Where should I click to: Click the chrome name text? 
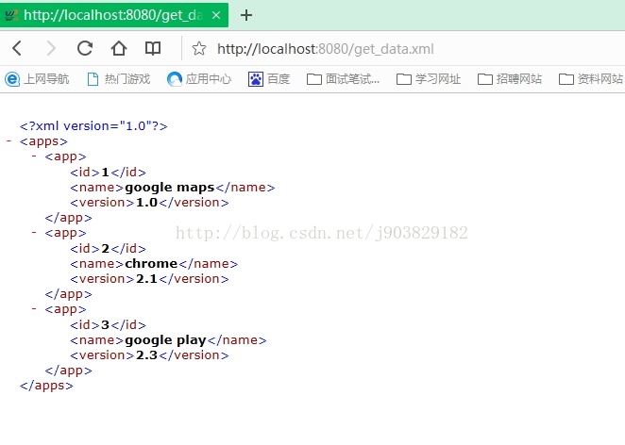(x=151, y=263)
